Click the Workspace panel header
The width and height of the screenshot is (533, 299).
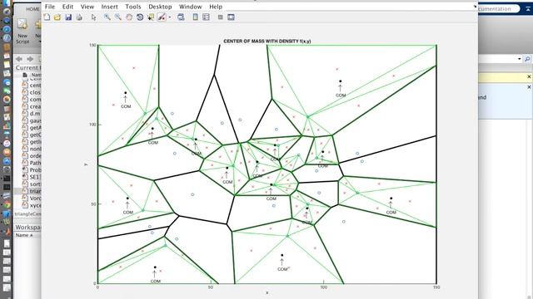pyautogui.click(x=27, y=227)
